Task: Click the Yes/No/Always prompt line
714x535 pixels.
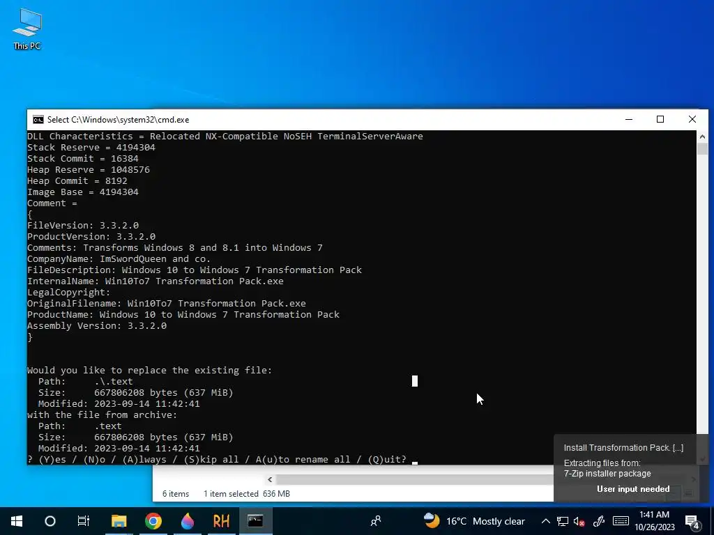Action: tap(217, 460)
